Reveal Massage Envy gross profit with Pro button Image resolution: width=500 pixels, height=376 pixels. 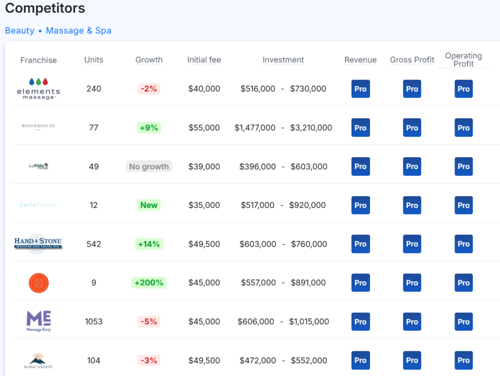coord(412,321)
